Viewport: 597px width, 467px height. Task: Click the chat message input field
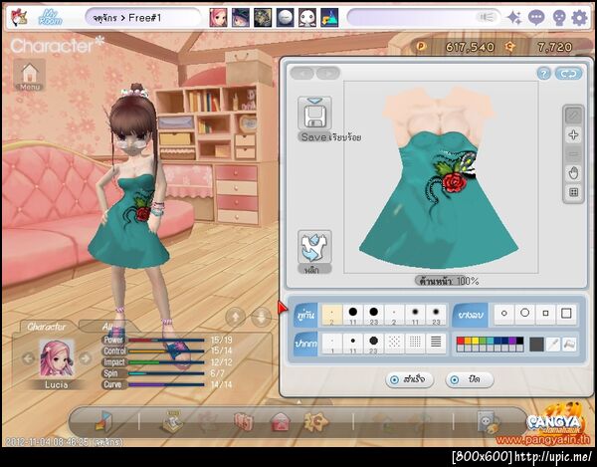coord(424,18)
